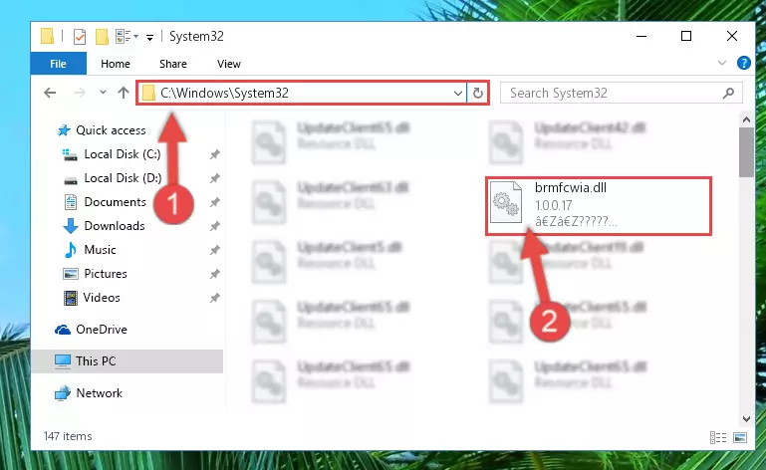Click the brmfcwia.dll gear file icon
This screenshot has height=470, width=766.
506,202
